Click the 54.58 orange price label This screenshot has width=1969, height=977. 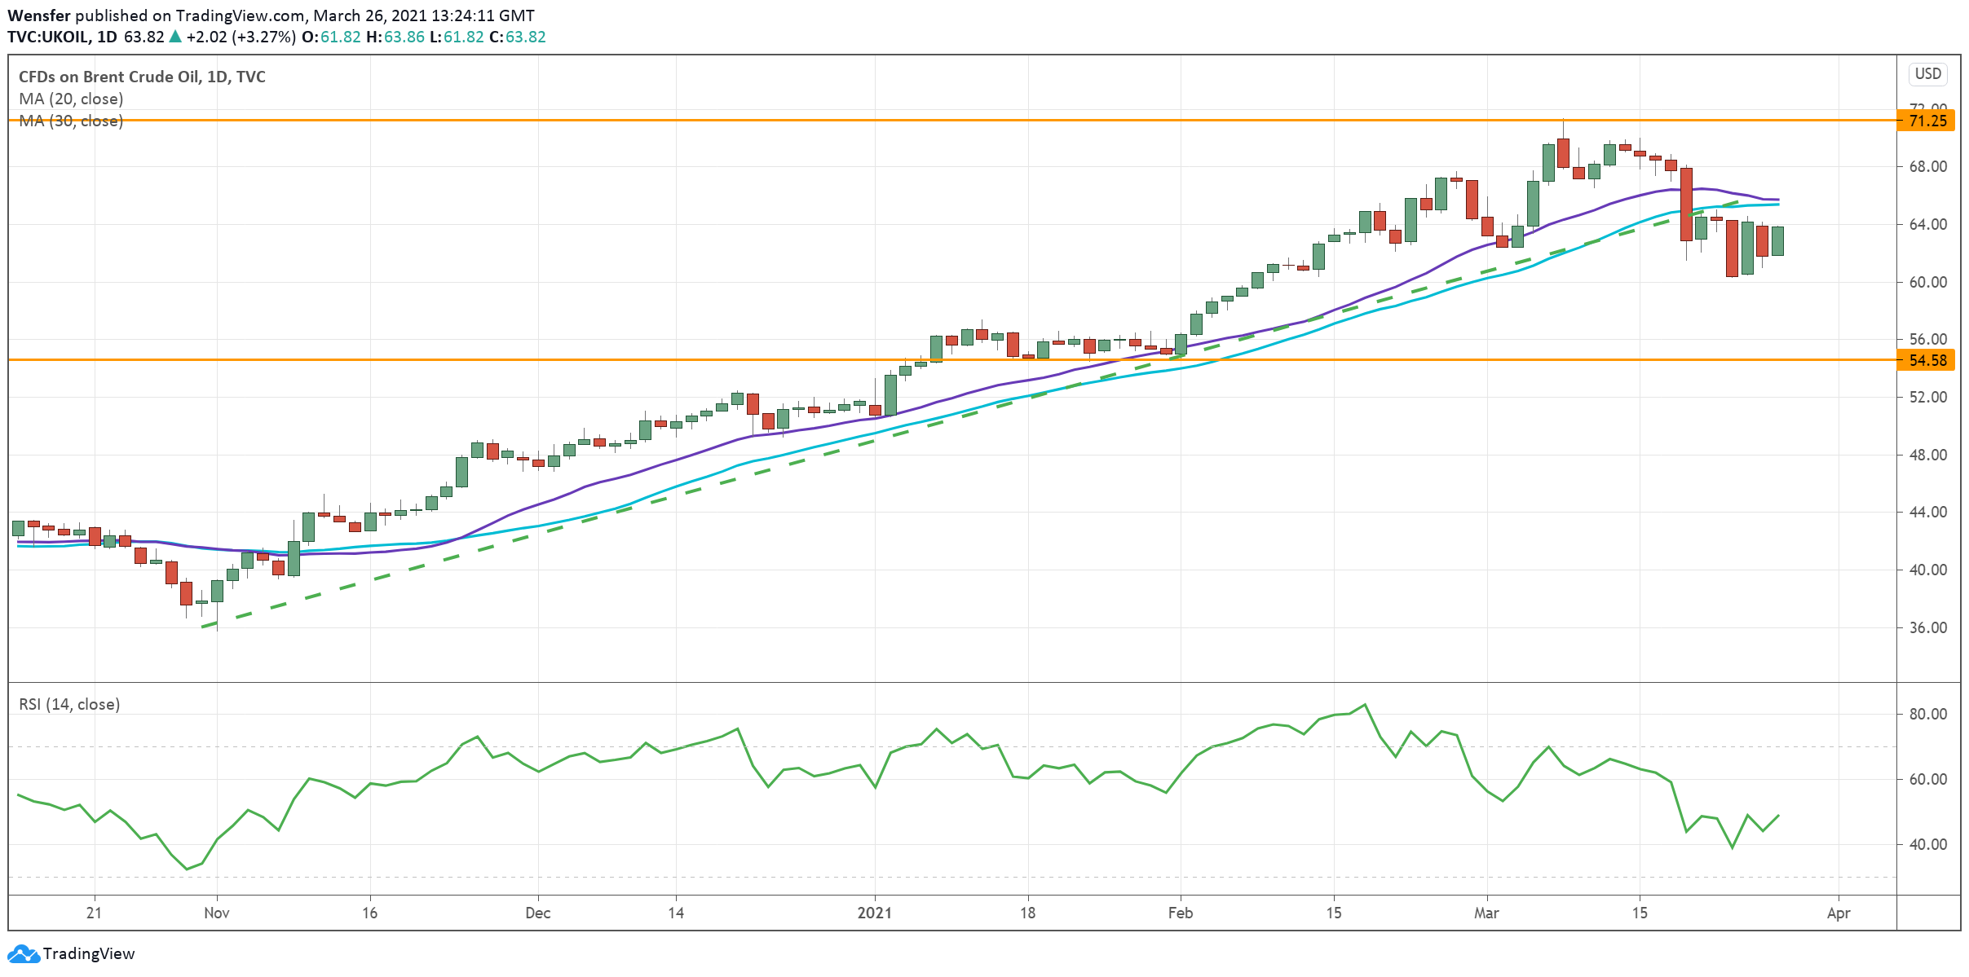pos(1927,360)
